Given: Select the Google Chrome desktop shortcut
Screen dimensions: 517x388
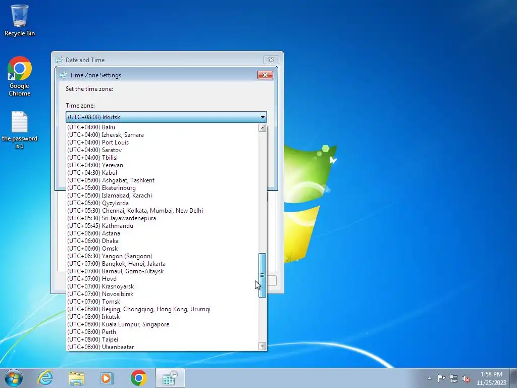Looking at the screenshot, I should [20, 76].
